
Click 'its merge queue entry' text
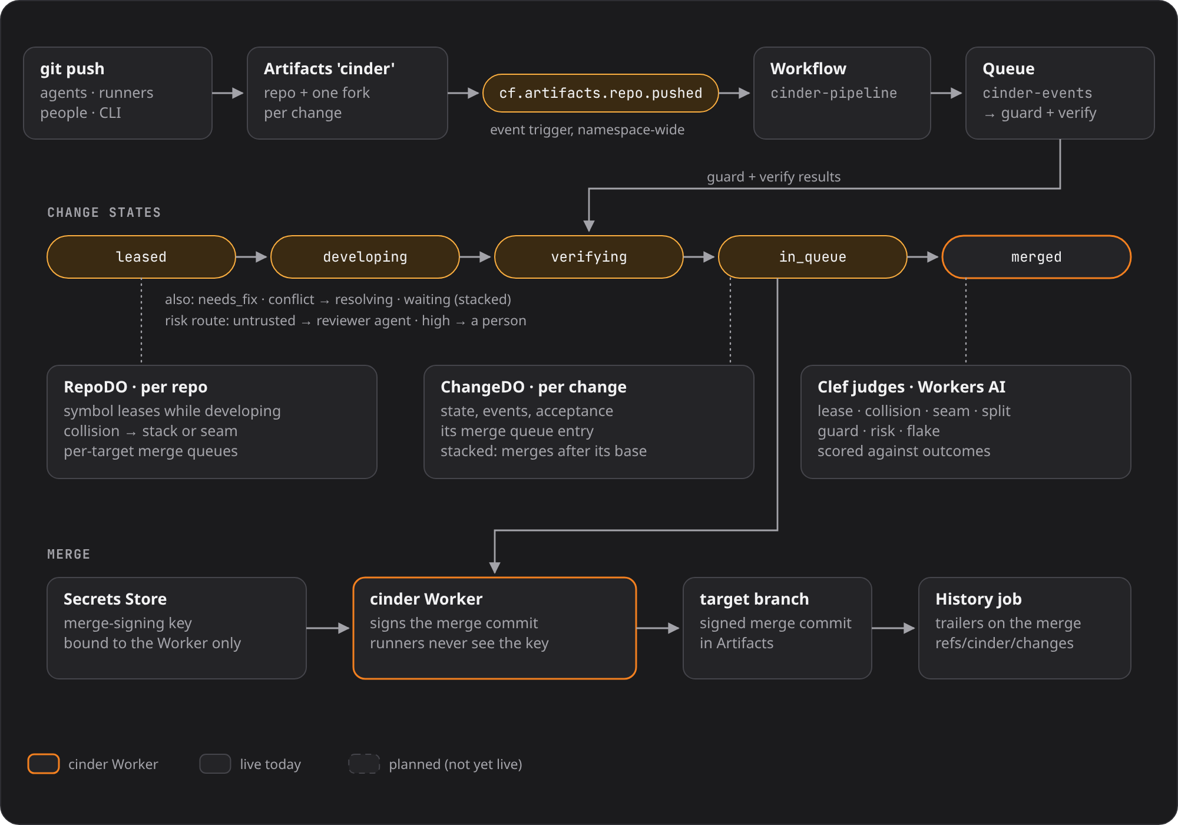coord(517,431)
